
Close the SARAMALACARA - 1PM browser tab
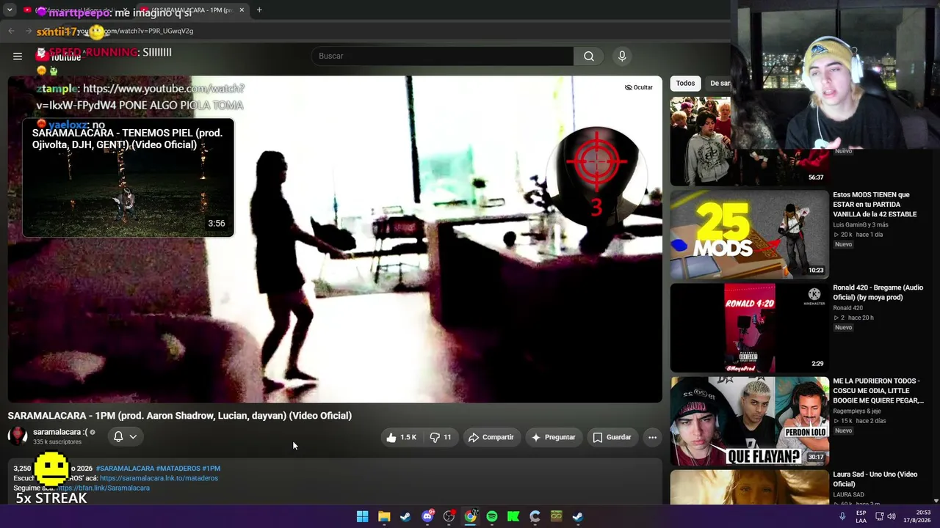pyautogui.click(x=242, y=10)
